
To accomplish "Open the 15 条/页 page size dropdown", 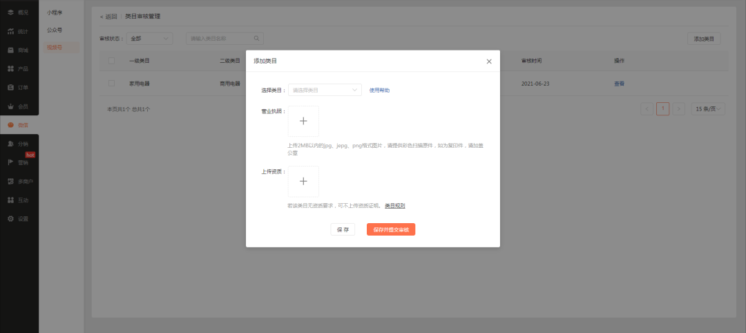I will click(709, 109).
